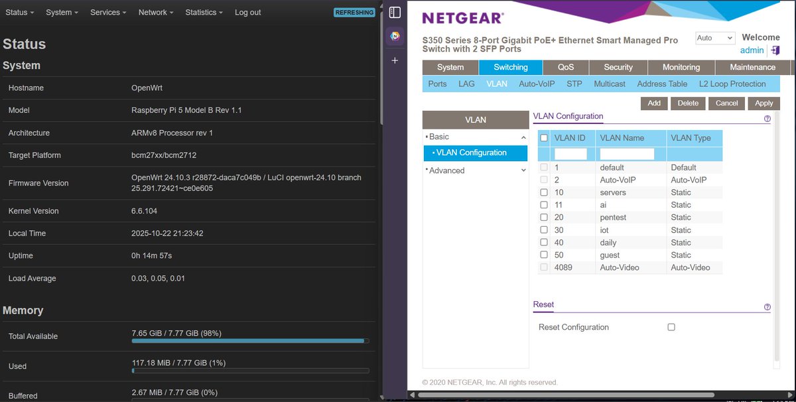The height and width of the screenshot is (402, 796).
Task: Click the VLAN Name input field
Action: pyautogui.click(x=627, y=154)
